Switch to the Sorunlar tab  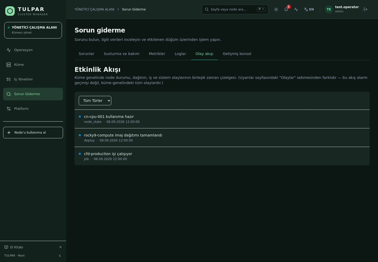(86, 54)
